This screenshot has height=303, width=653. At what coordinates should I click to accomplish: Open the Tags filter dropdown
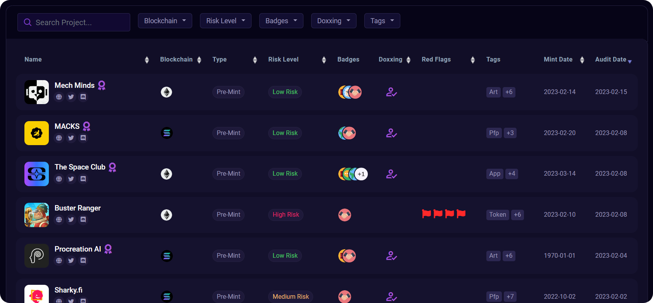pos(382,21)
